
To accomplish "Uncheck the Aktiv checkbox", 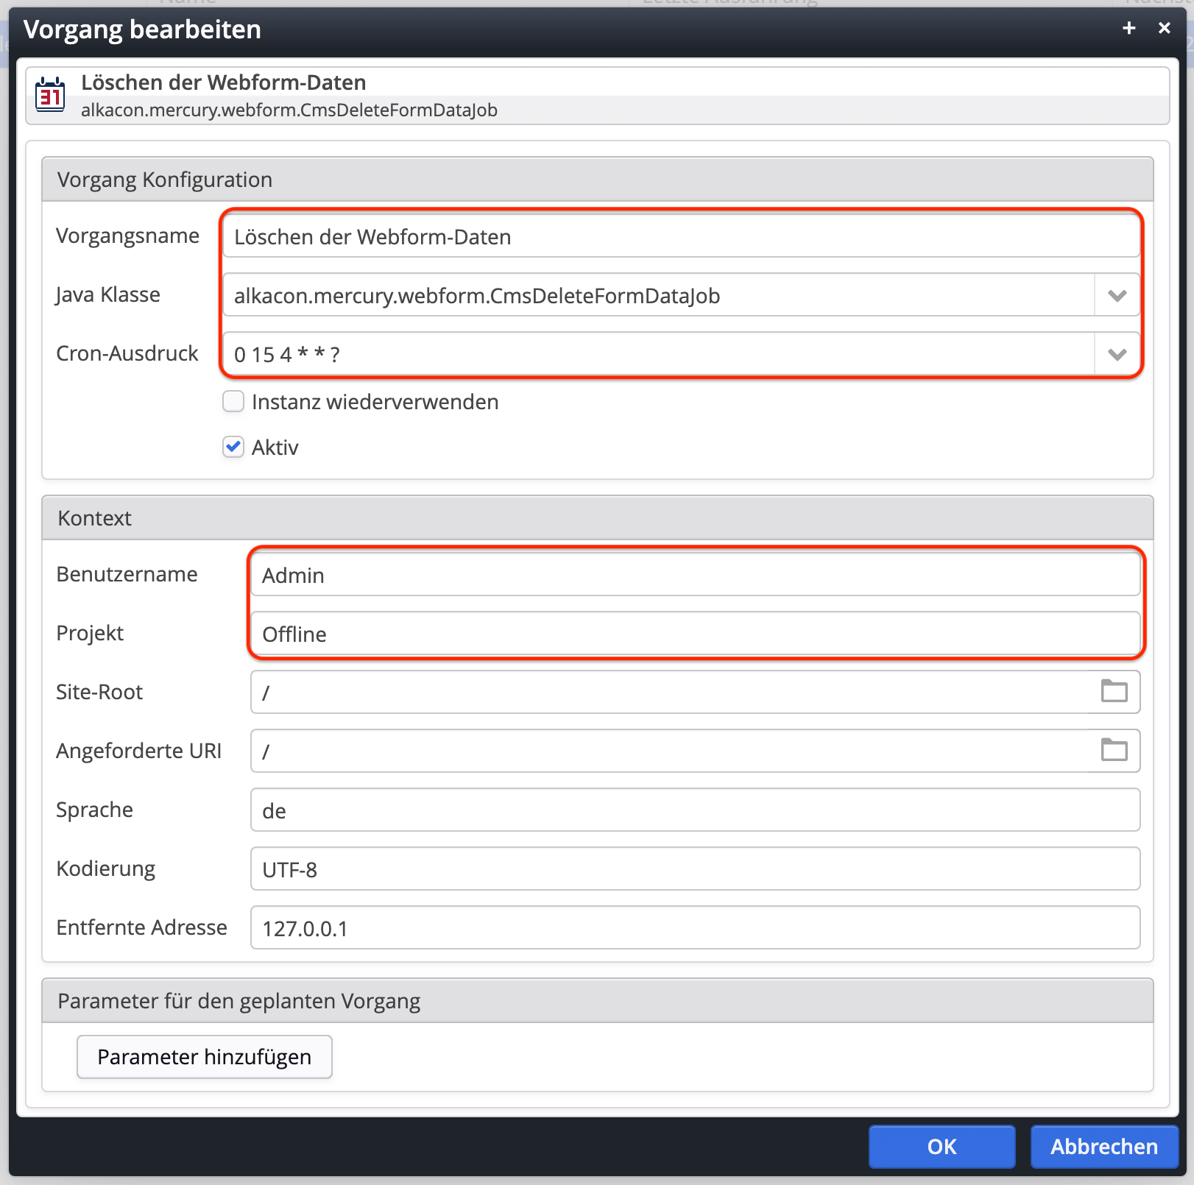I will [233, 447].
